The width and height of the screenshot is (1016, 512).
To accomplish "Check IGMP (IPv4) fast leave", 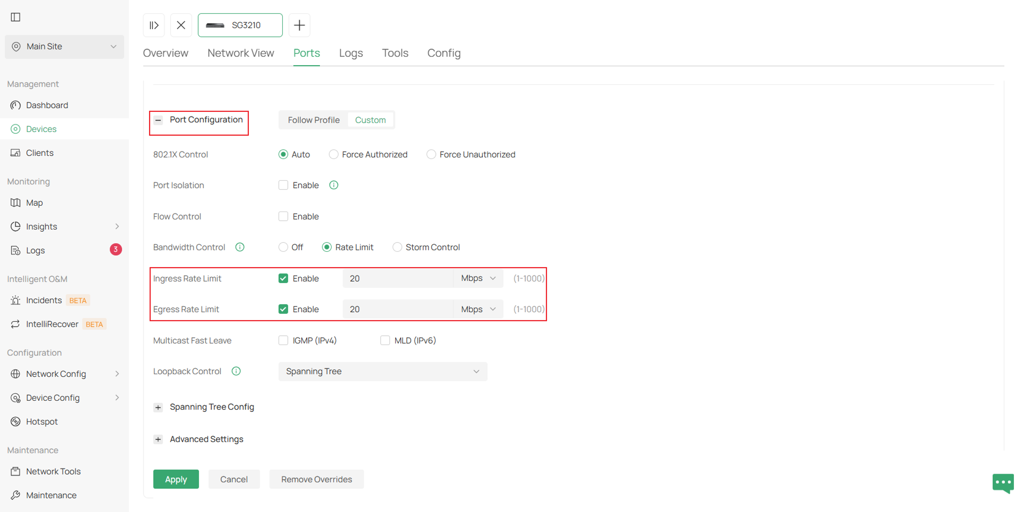I will (283, 341).
